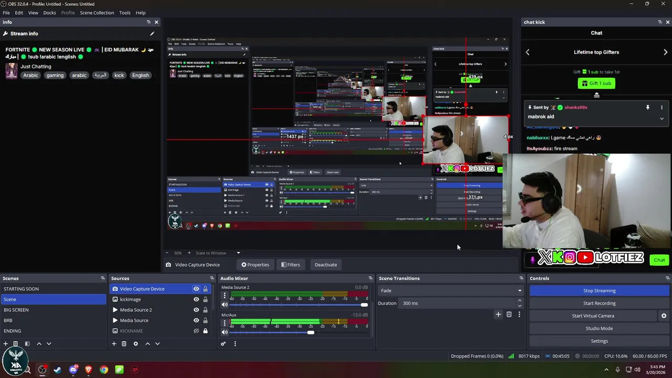Unpin the pinned chat message
Screen dimensions: 672x378
point(648,108)
